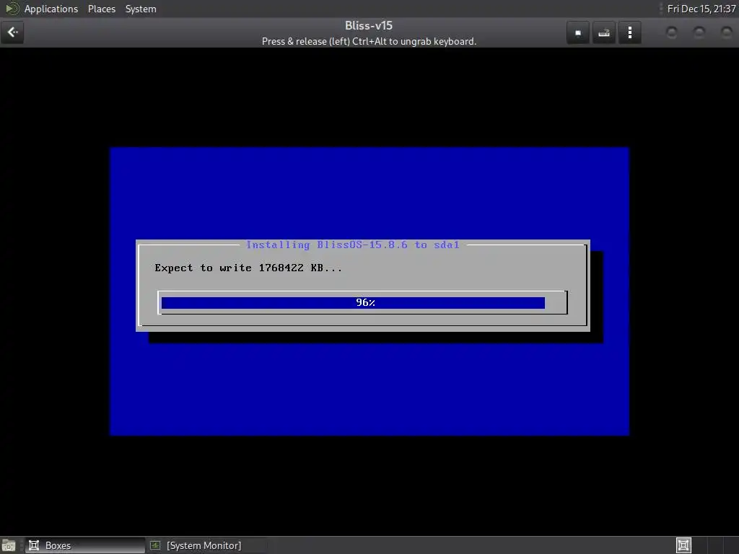The width and height of the screenshot is (739, 554).
Task: Click the 96% installation progress bar
Action: (x=362, y=302)
